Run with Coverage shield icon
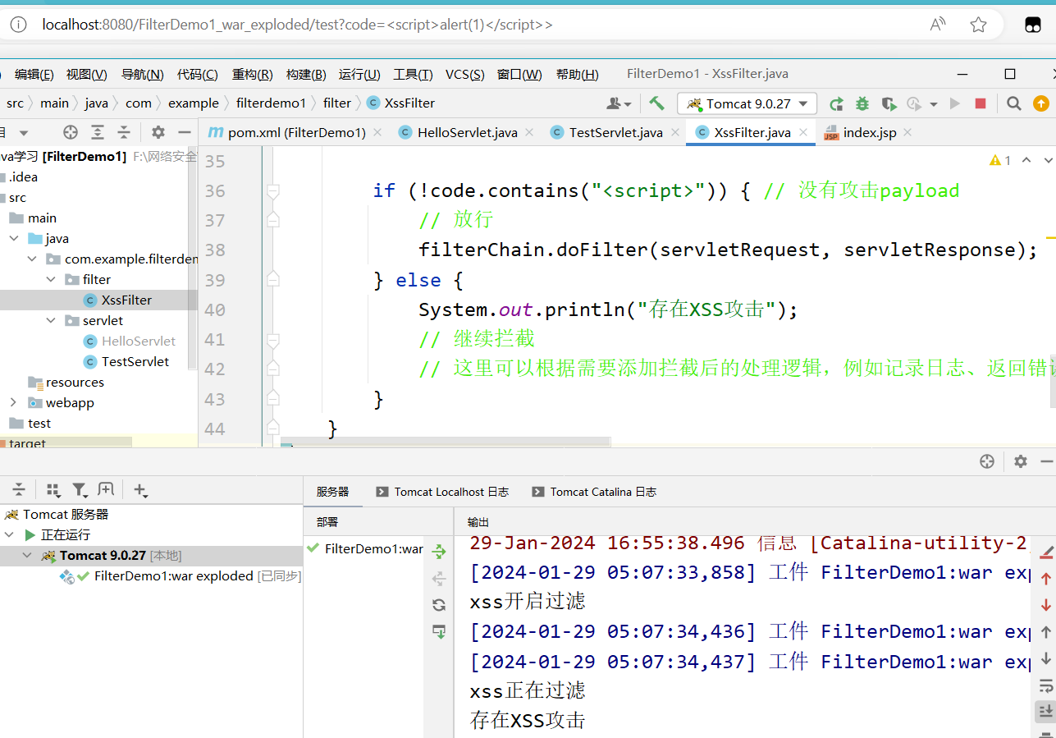The width and height of the screenshot is (1056, 738). click(x=889, y=103)
